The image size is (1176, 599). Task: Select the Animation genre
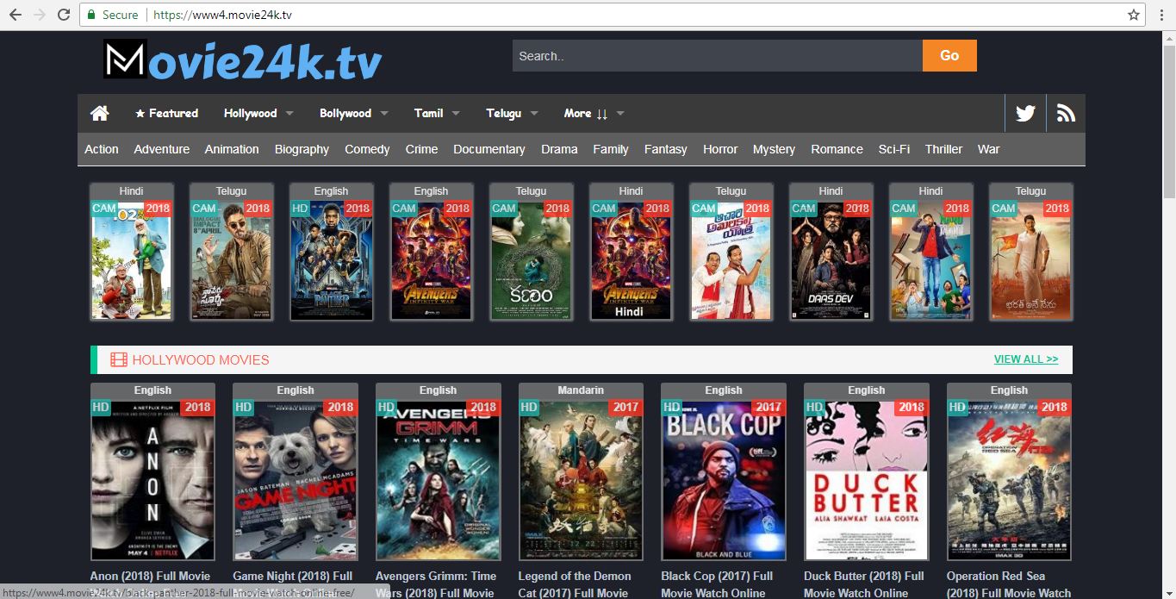pyautogui.click(x=232, y=149)
